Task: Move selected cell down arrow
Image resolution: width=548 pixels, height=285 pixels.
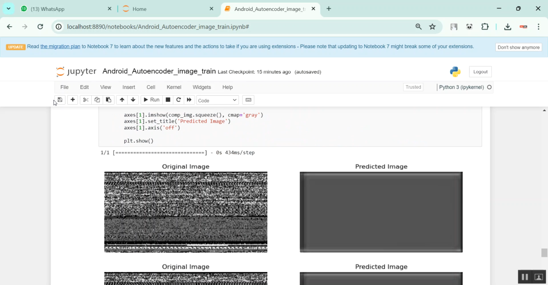Action: click(x=133, y=100)
